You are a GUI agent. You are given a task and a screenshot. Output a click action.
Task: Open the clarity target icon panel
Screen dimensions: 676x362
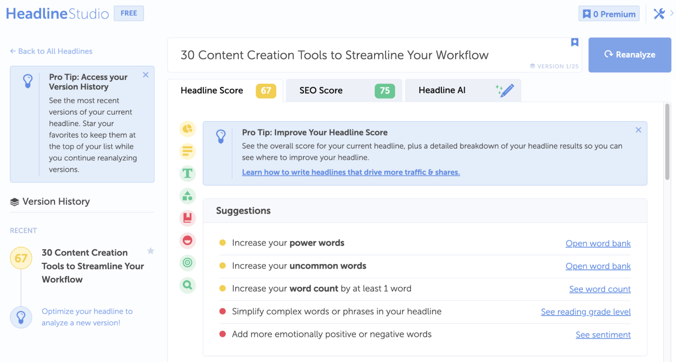click(x=188, y=263)
